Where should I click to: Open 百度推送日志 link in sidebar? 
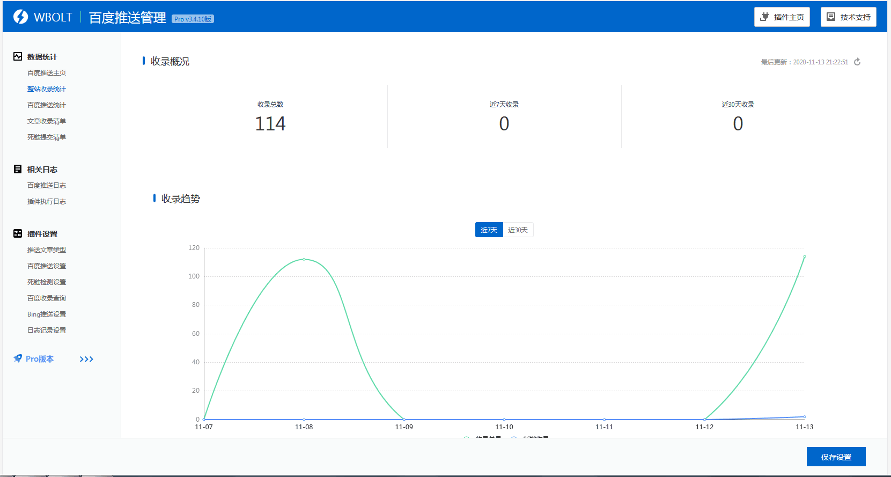click(x=47, y=186)
